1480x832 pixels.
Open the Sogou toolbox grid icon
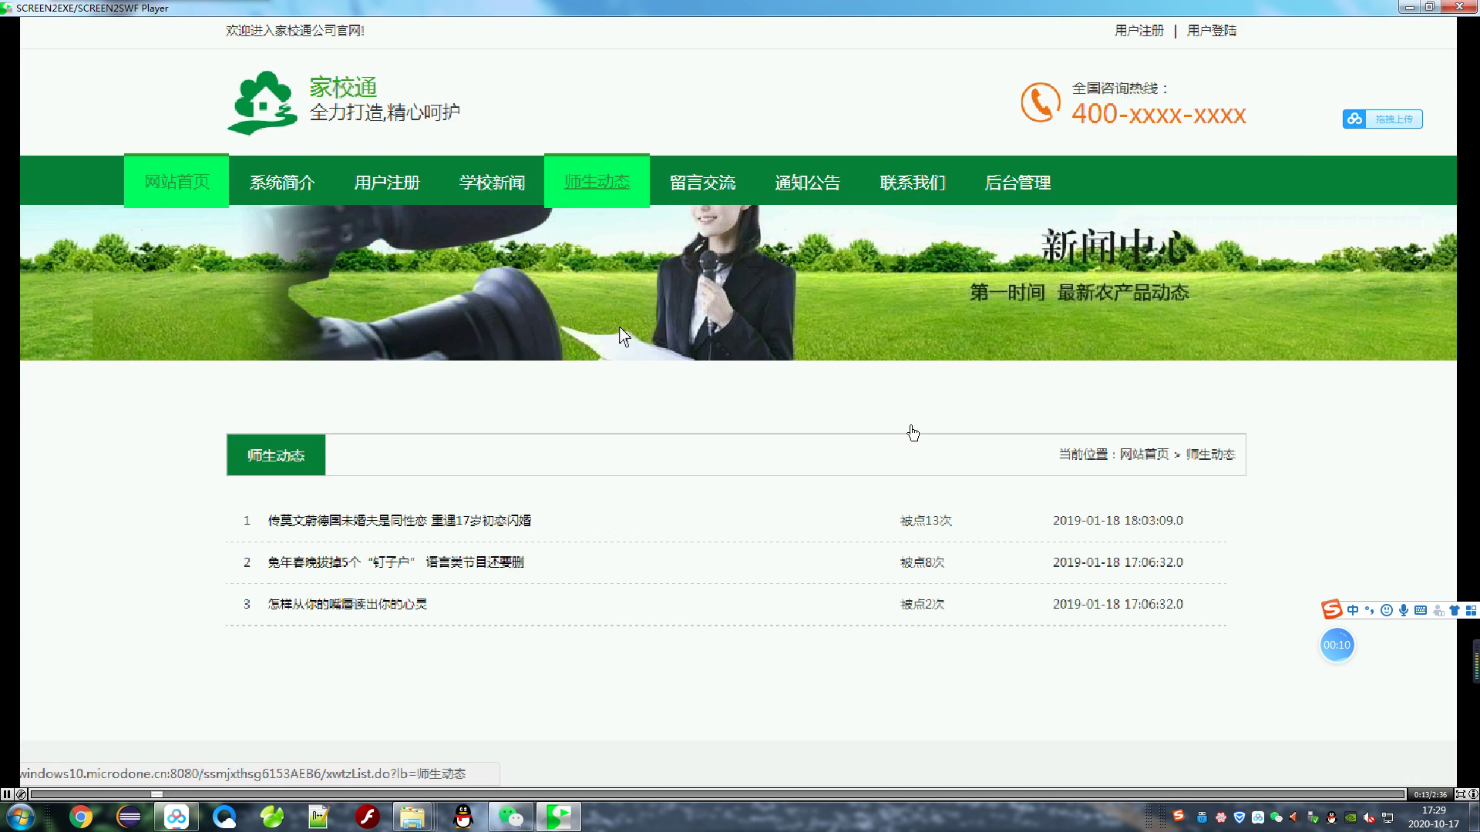coord(1471,610)
